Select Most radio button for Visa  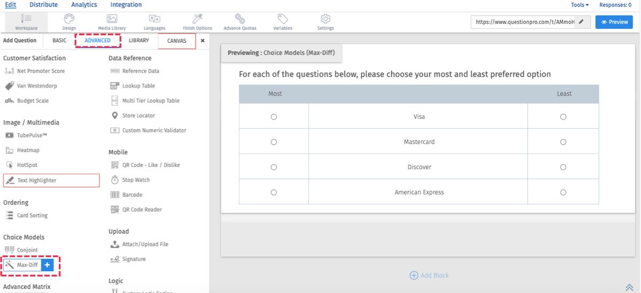pyautogui.click(x=273, y=117)
